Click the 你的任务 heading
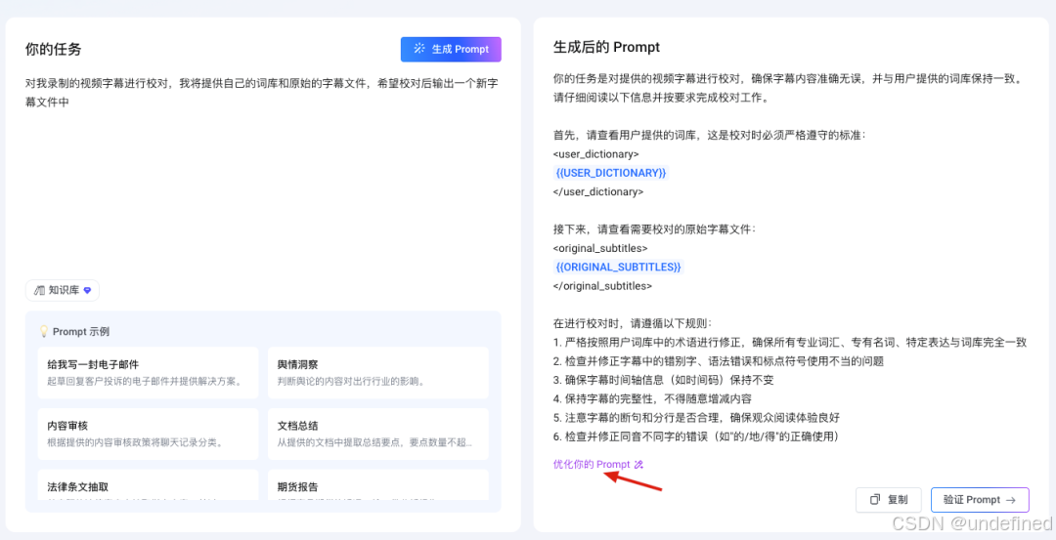Viewport: 1056px width, 540px height. point(53,49)
